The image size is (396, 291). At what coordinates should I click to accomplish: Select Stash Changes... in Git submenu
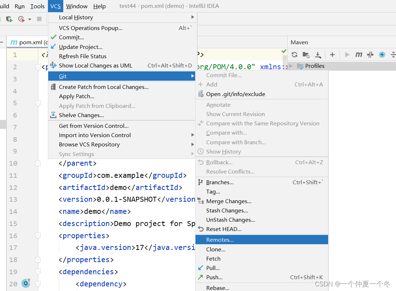coord(262,211)
